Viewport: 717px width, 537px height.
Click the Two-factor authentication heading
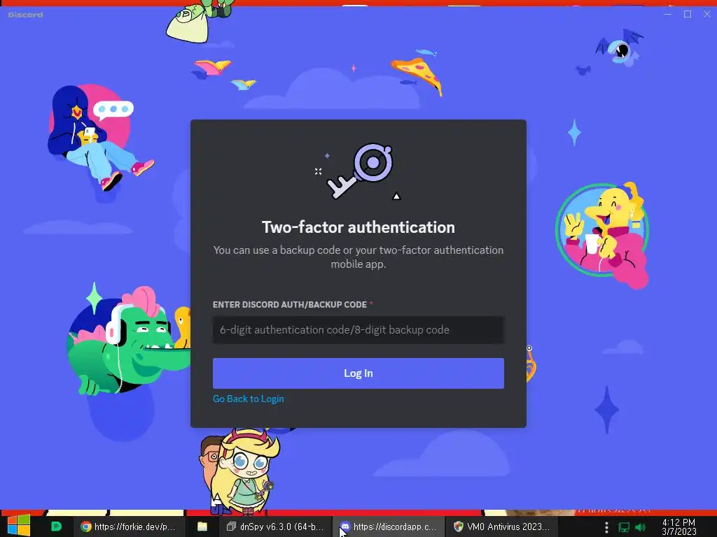(358, 227)
